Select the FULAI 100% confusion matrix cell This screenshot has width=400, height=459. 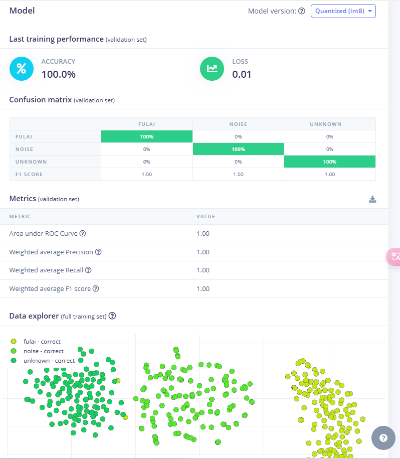[147, 136]
